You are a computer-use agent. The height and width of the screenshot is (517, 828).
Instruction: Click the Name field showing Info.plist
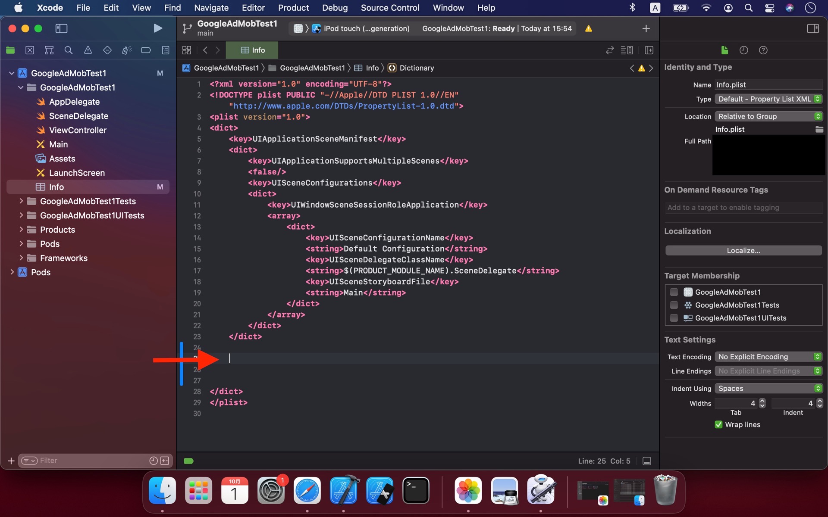pyautogui.click(x=768, y=85)
